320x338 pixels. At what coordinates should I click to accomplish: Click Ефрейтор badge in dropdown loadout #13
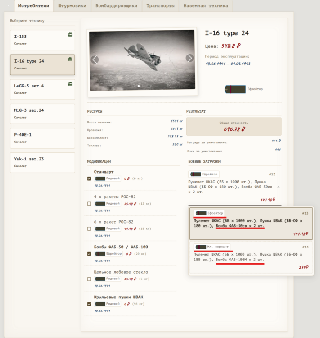pyautogui.click(x=209, y=213)
